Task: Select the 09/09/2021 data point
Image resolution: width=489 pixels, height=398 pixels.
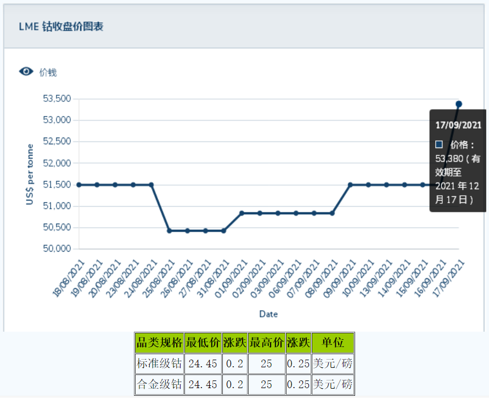Action: (350, 185)
